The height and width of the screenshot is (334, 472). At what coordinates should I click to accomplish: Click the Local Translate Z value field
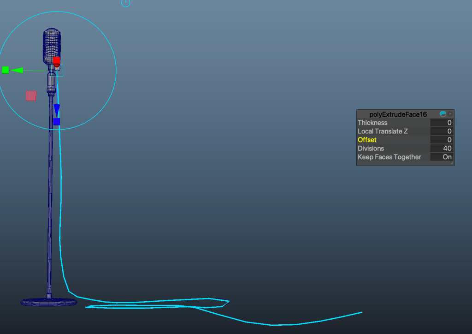coord(442,131)
